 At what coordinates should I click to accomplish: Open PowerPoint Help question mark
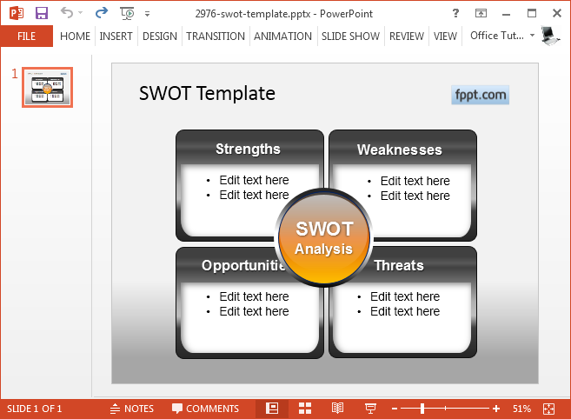[456, 13]
